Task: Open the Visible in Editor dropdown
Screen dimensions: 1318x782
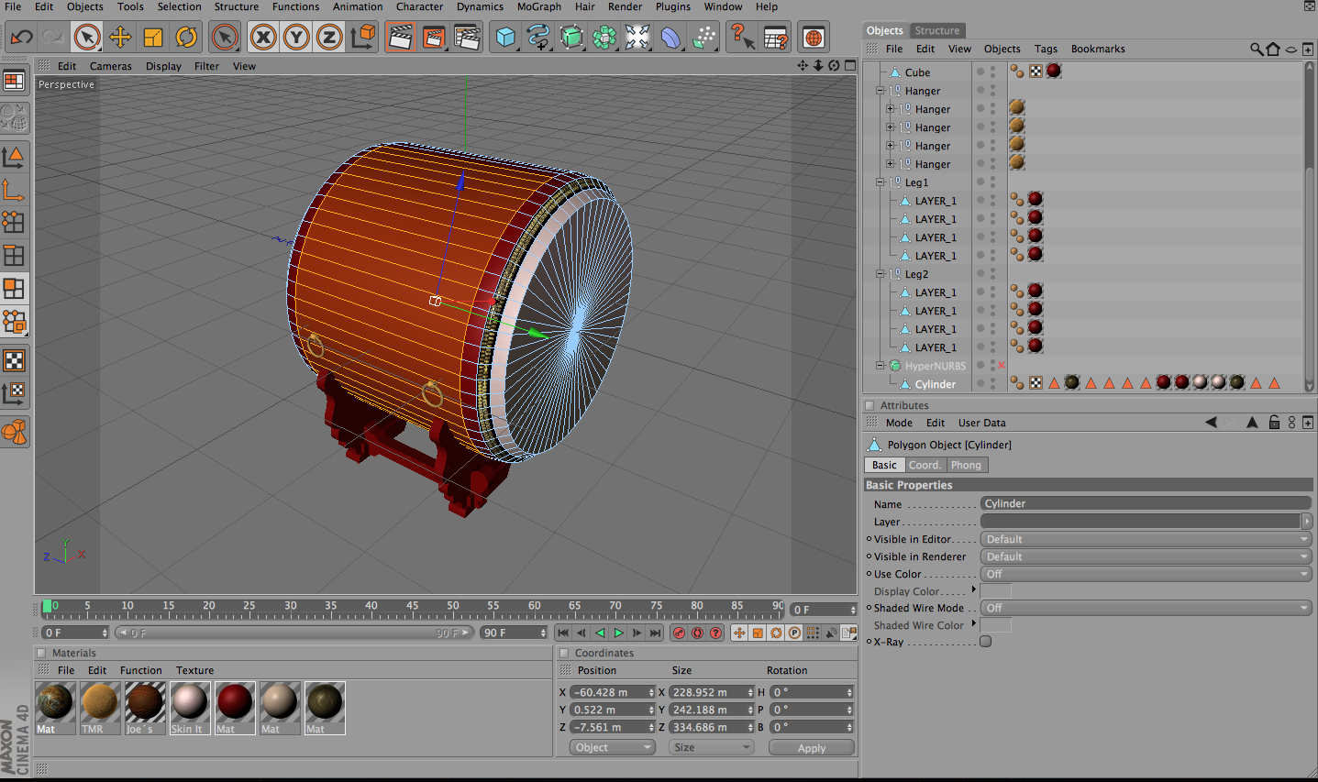Action: pos(1146,539)
